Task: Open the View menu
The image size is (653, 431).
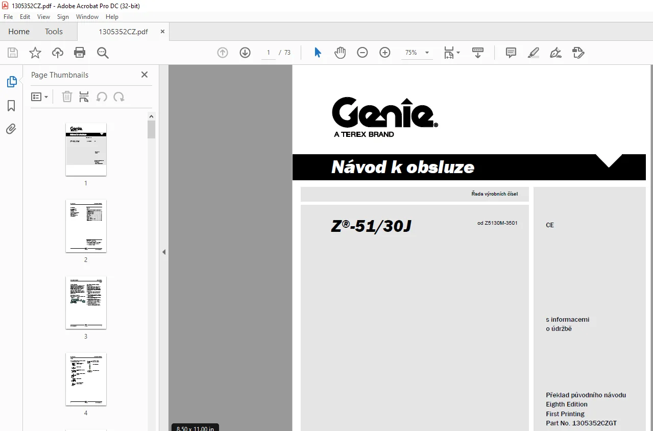Action: (44, 17)
